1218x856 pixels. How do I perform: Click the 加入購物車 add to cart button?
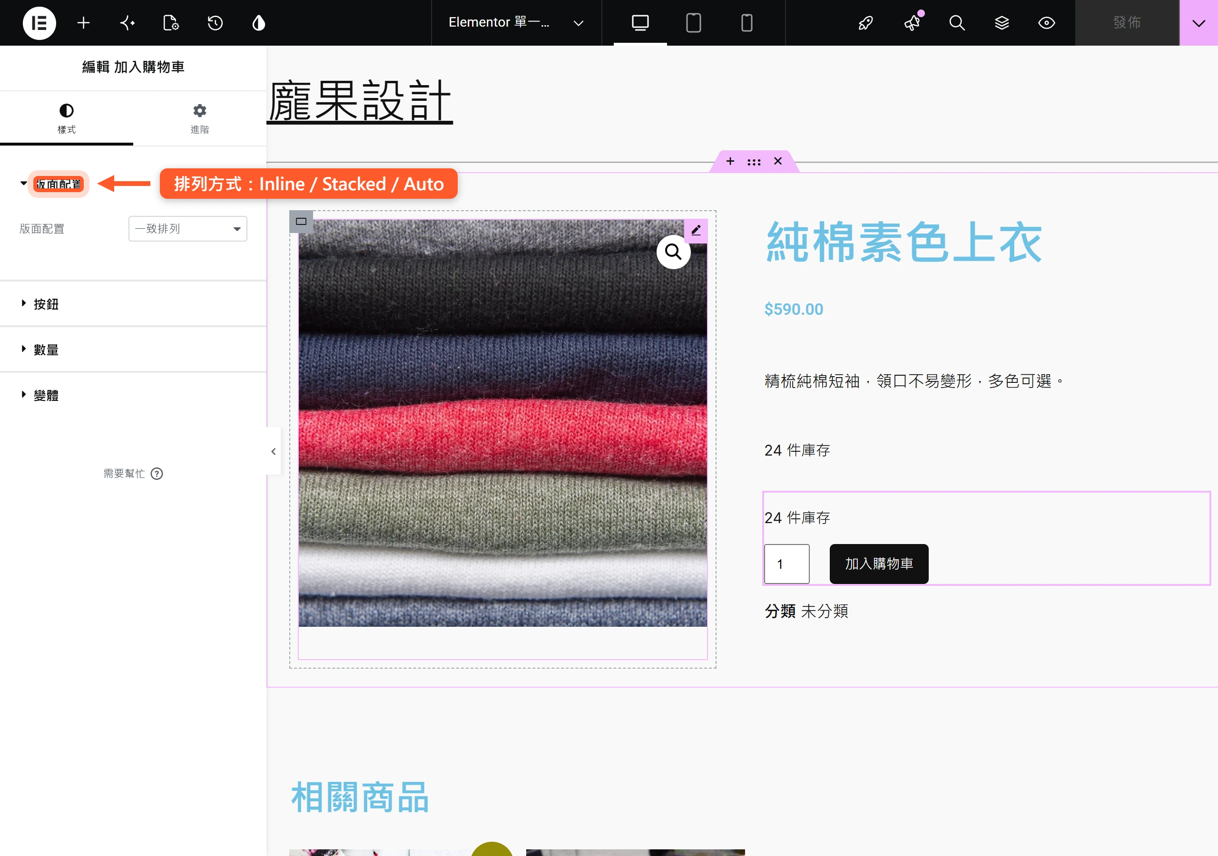click(879, 563)
